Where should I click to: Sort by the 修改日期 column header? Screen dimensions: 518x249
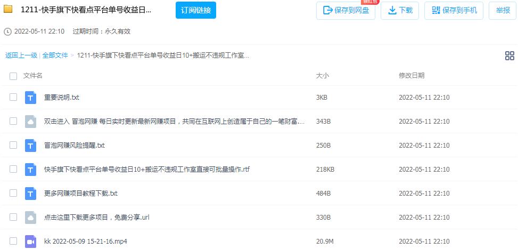[412, 76]
